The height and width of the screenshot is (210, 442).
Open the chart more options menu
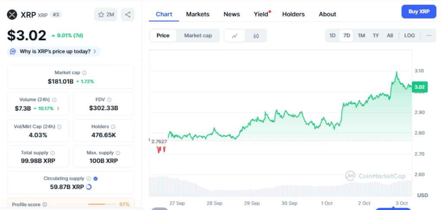(x=429, y=36)
